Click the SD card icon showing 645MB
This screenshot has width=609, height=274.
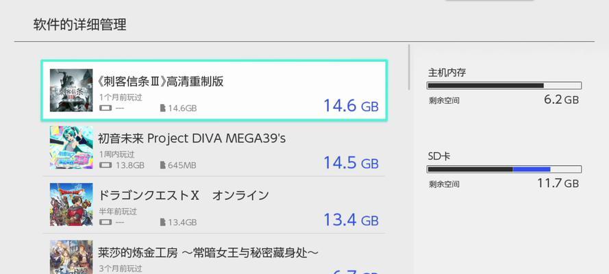(163, 165)
